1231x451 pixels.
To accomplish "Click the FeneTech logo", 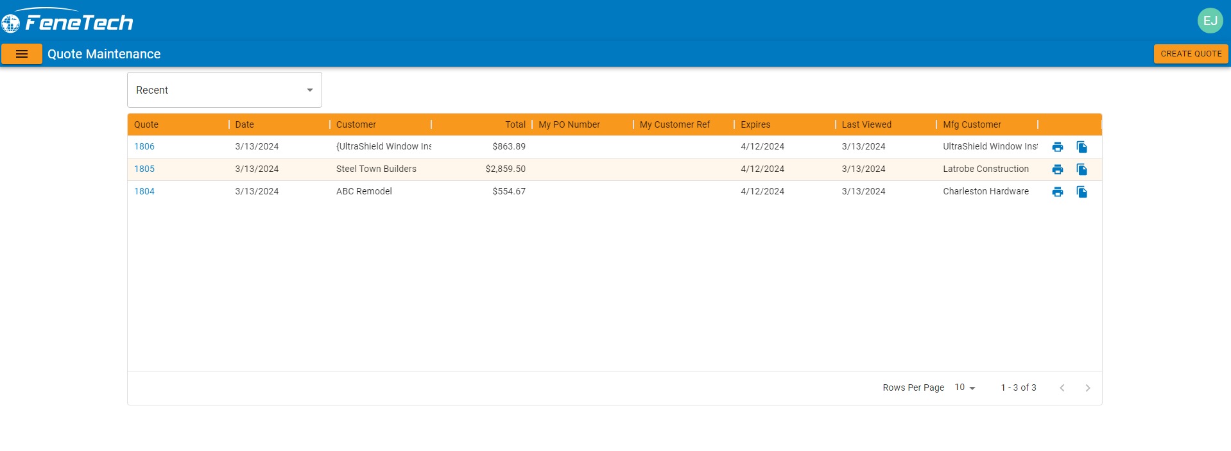I will pyautogui.click(x=68, y=22).
